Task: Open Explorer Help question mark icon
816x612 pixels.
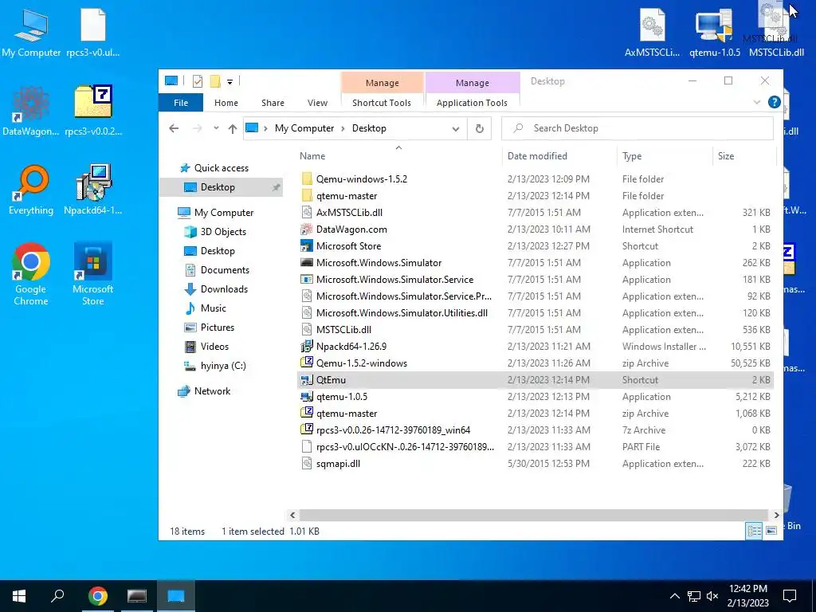Action: click(x=774, y=102)
